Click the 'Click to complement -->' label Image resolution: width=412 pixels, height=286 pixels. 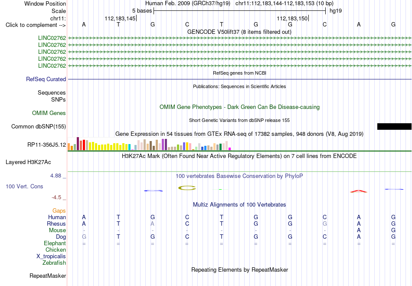(36, 25)
